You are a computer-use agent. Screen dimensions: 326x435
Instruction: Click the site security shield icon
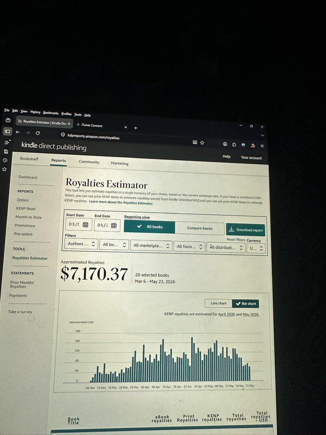coord(63,134)
